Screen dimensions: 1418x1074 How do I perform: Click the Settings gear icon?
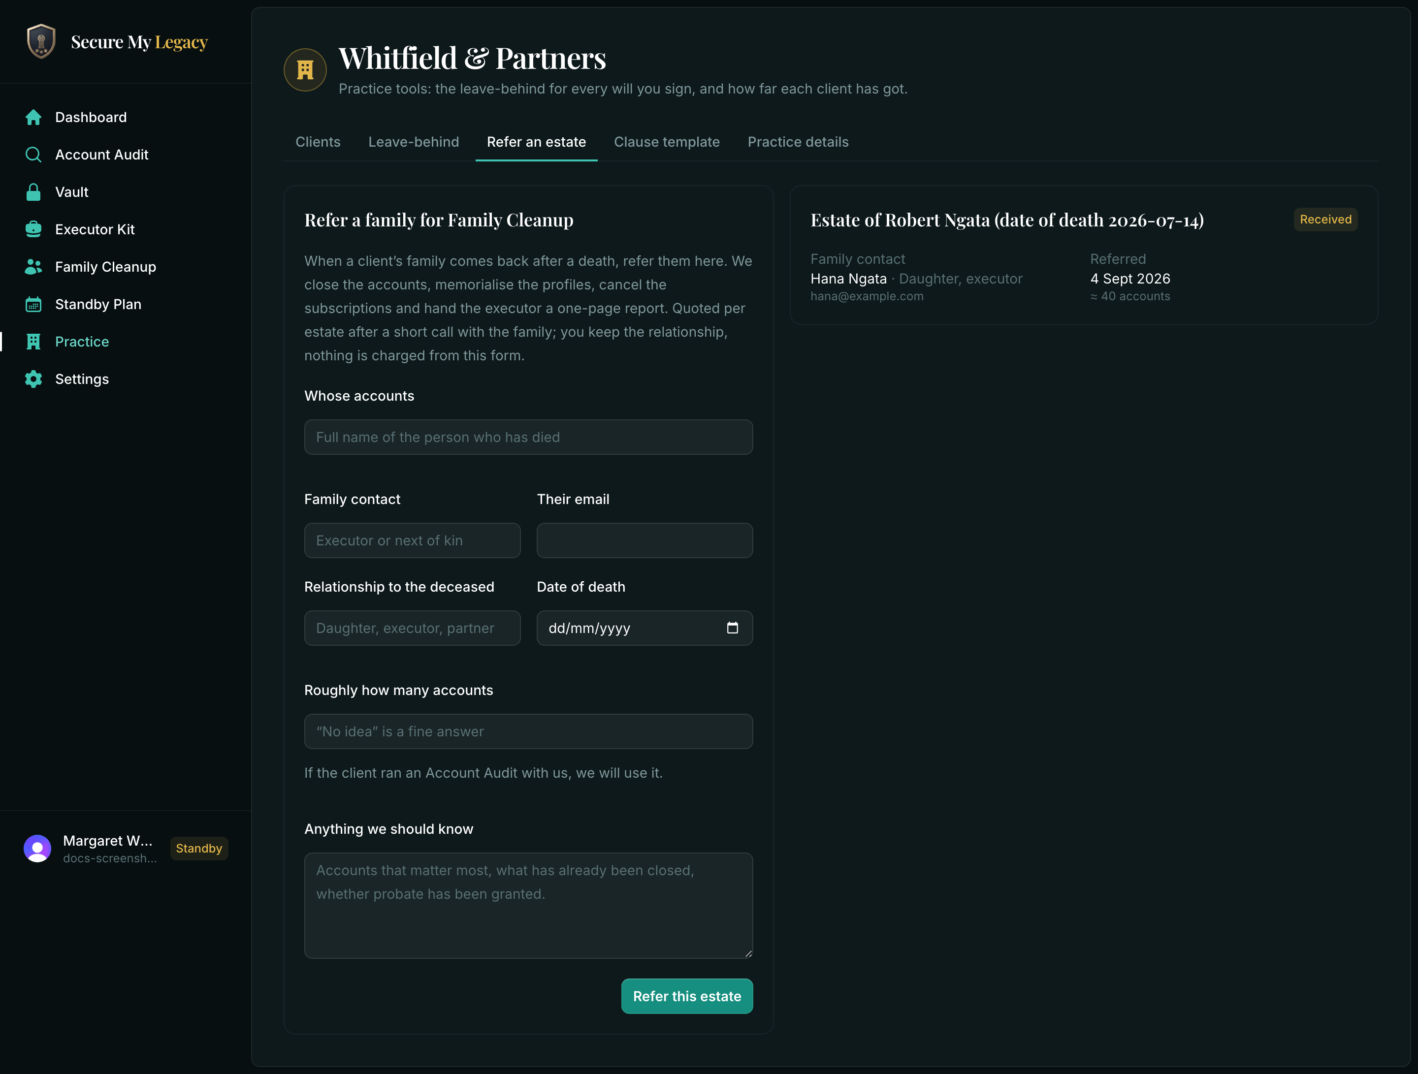[x=33, y=379]
